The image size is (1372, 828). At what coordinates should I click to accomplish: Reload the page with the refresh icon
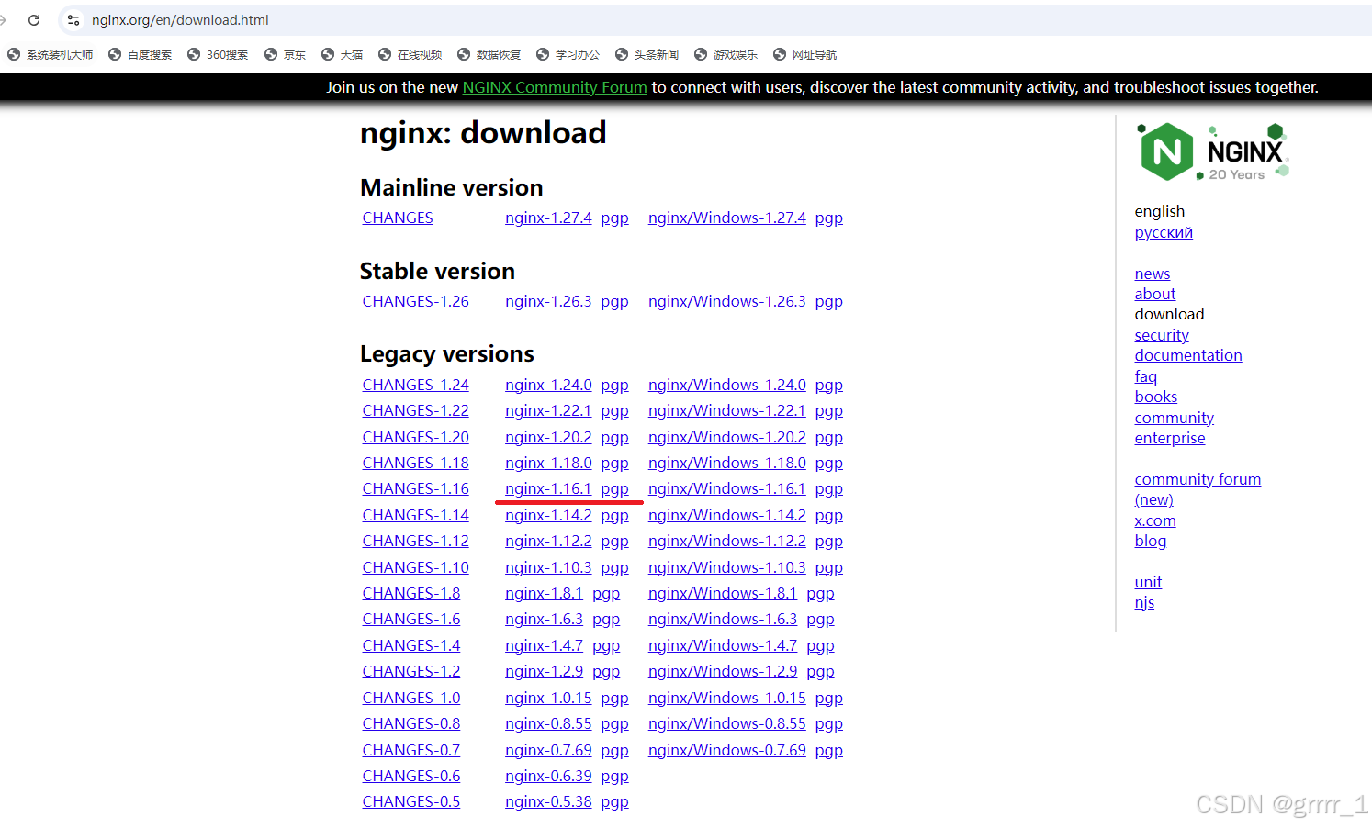click(x=34, y=19)
